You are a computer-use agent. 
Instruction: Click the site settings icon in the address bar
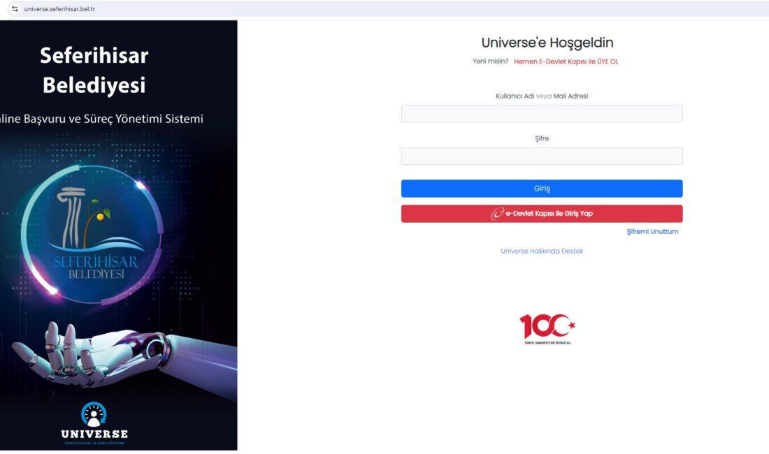(15, 9)
